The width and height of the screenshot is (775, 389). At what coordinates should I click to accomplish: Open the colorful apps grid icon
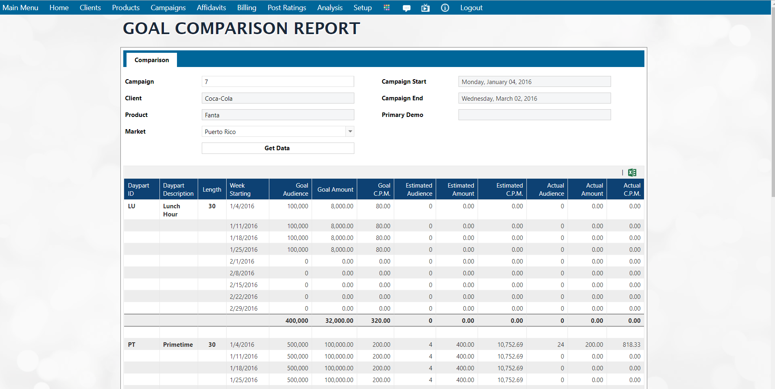coord(386,8)
